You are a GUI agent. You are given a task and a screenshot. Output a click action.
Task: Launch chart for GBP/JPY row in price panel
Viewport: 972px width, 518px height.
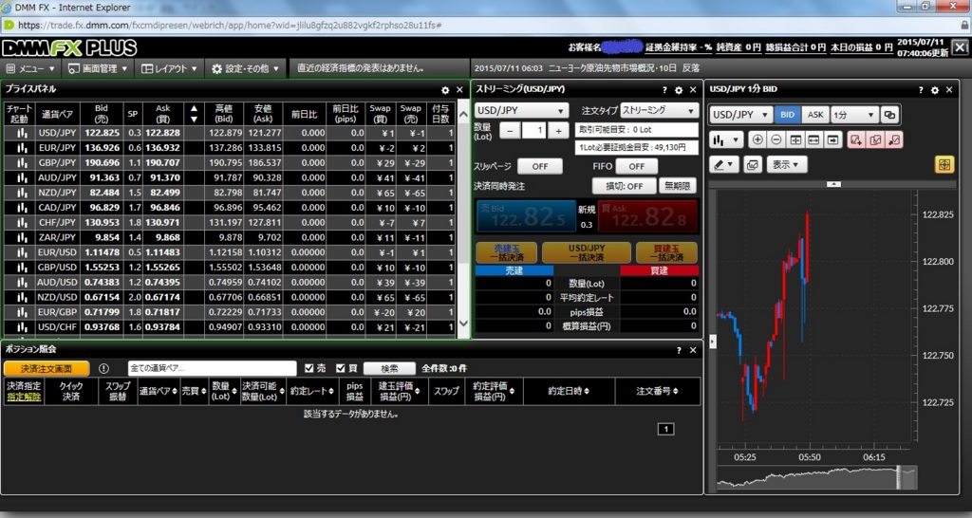click(x=22, y=162)
